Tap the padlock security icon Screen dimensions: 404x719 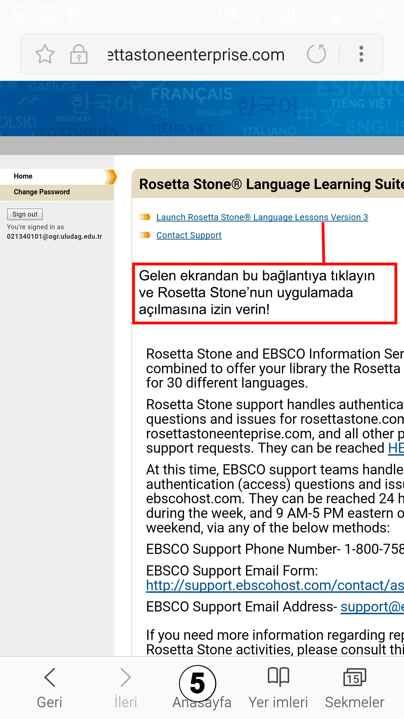pos(79,54)
